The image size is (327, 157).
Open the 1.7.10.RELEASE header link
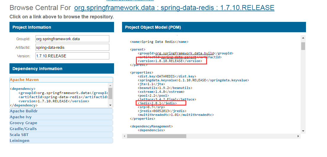click(x=247, y=8)
